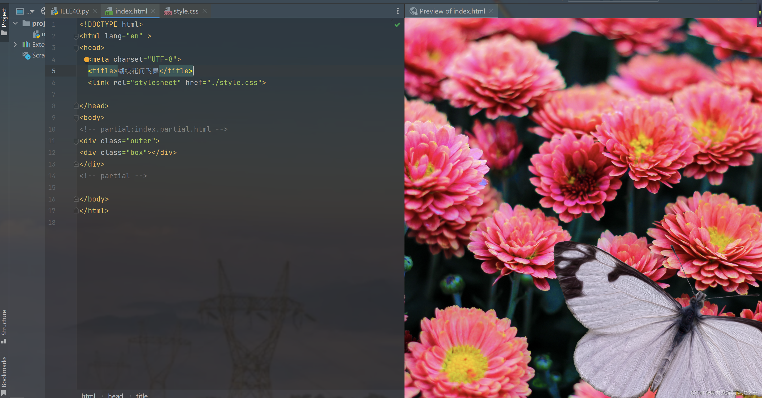Click the class="box" div line

tap(128, 153)
